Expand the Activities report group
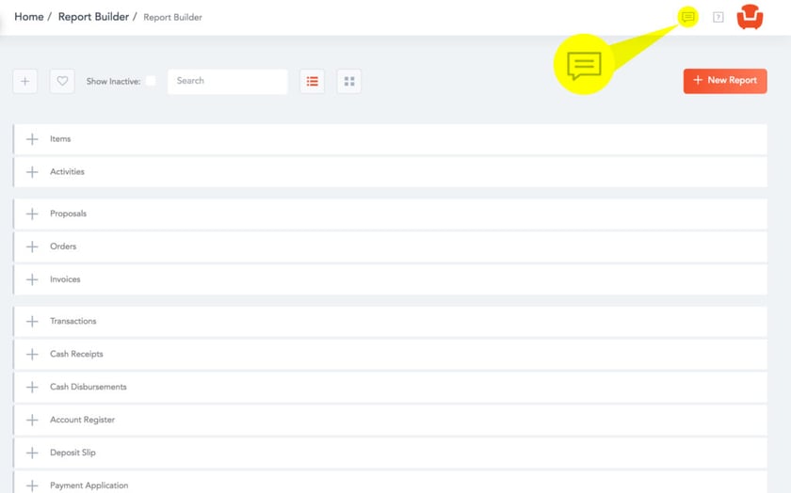791x493 pixels. [x=32, y=172]
